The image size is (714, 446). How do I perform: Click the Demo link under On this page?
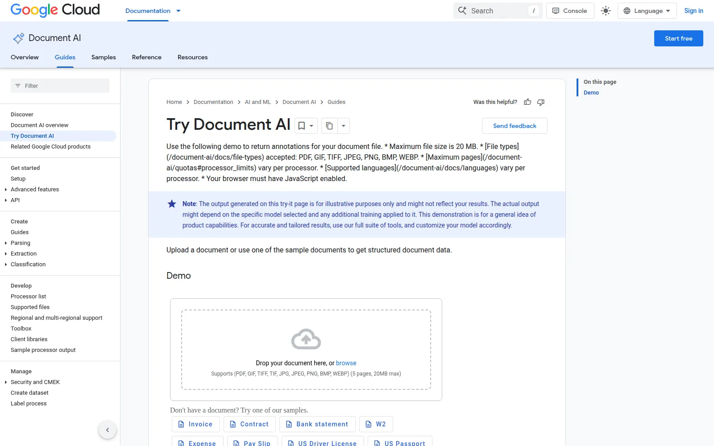591,93
